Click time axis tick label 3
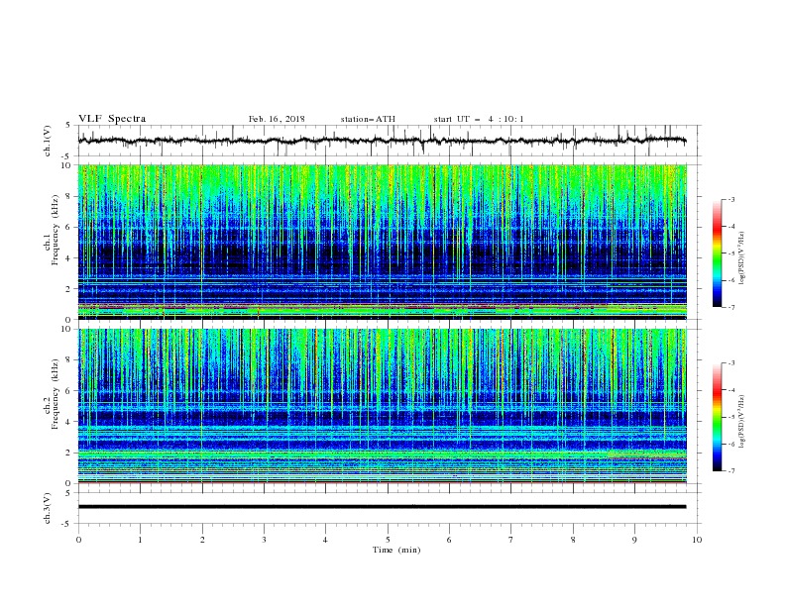The image size is (785, 606). (x=264, y=540)
